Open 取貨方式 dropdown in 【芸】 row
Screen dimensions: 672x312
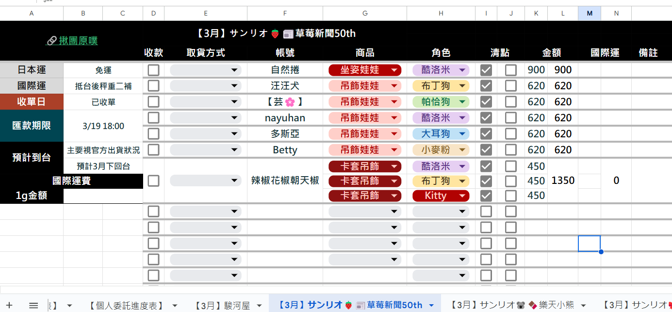206,102
